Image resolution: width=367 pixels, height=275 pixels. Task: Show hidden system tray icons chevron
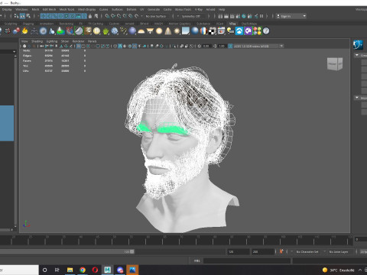click(360, 270)
